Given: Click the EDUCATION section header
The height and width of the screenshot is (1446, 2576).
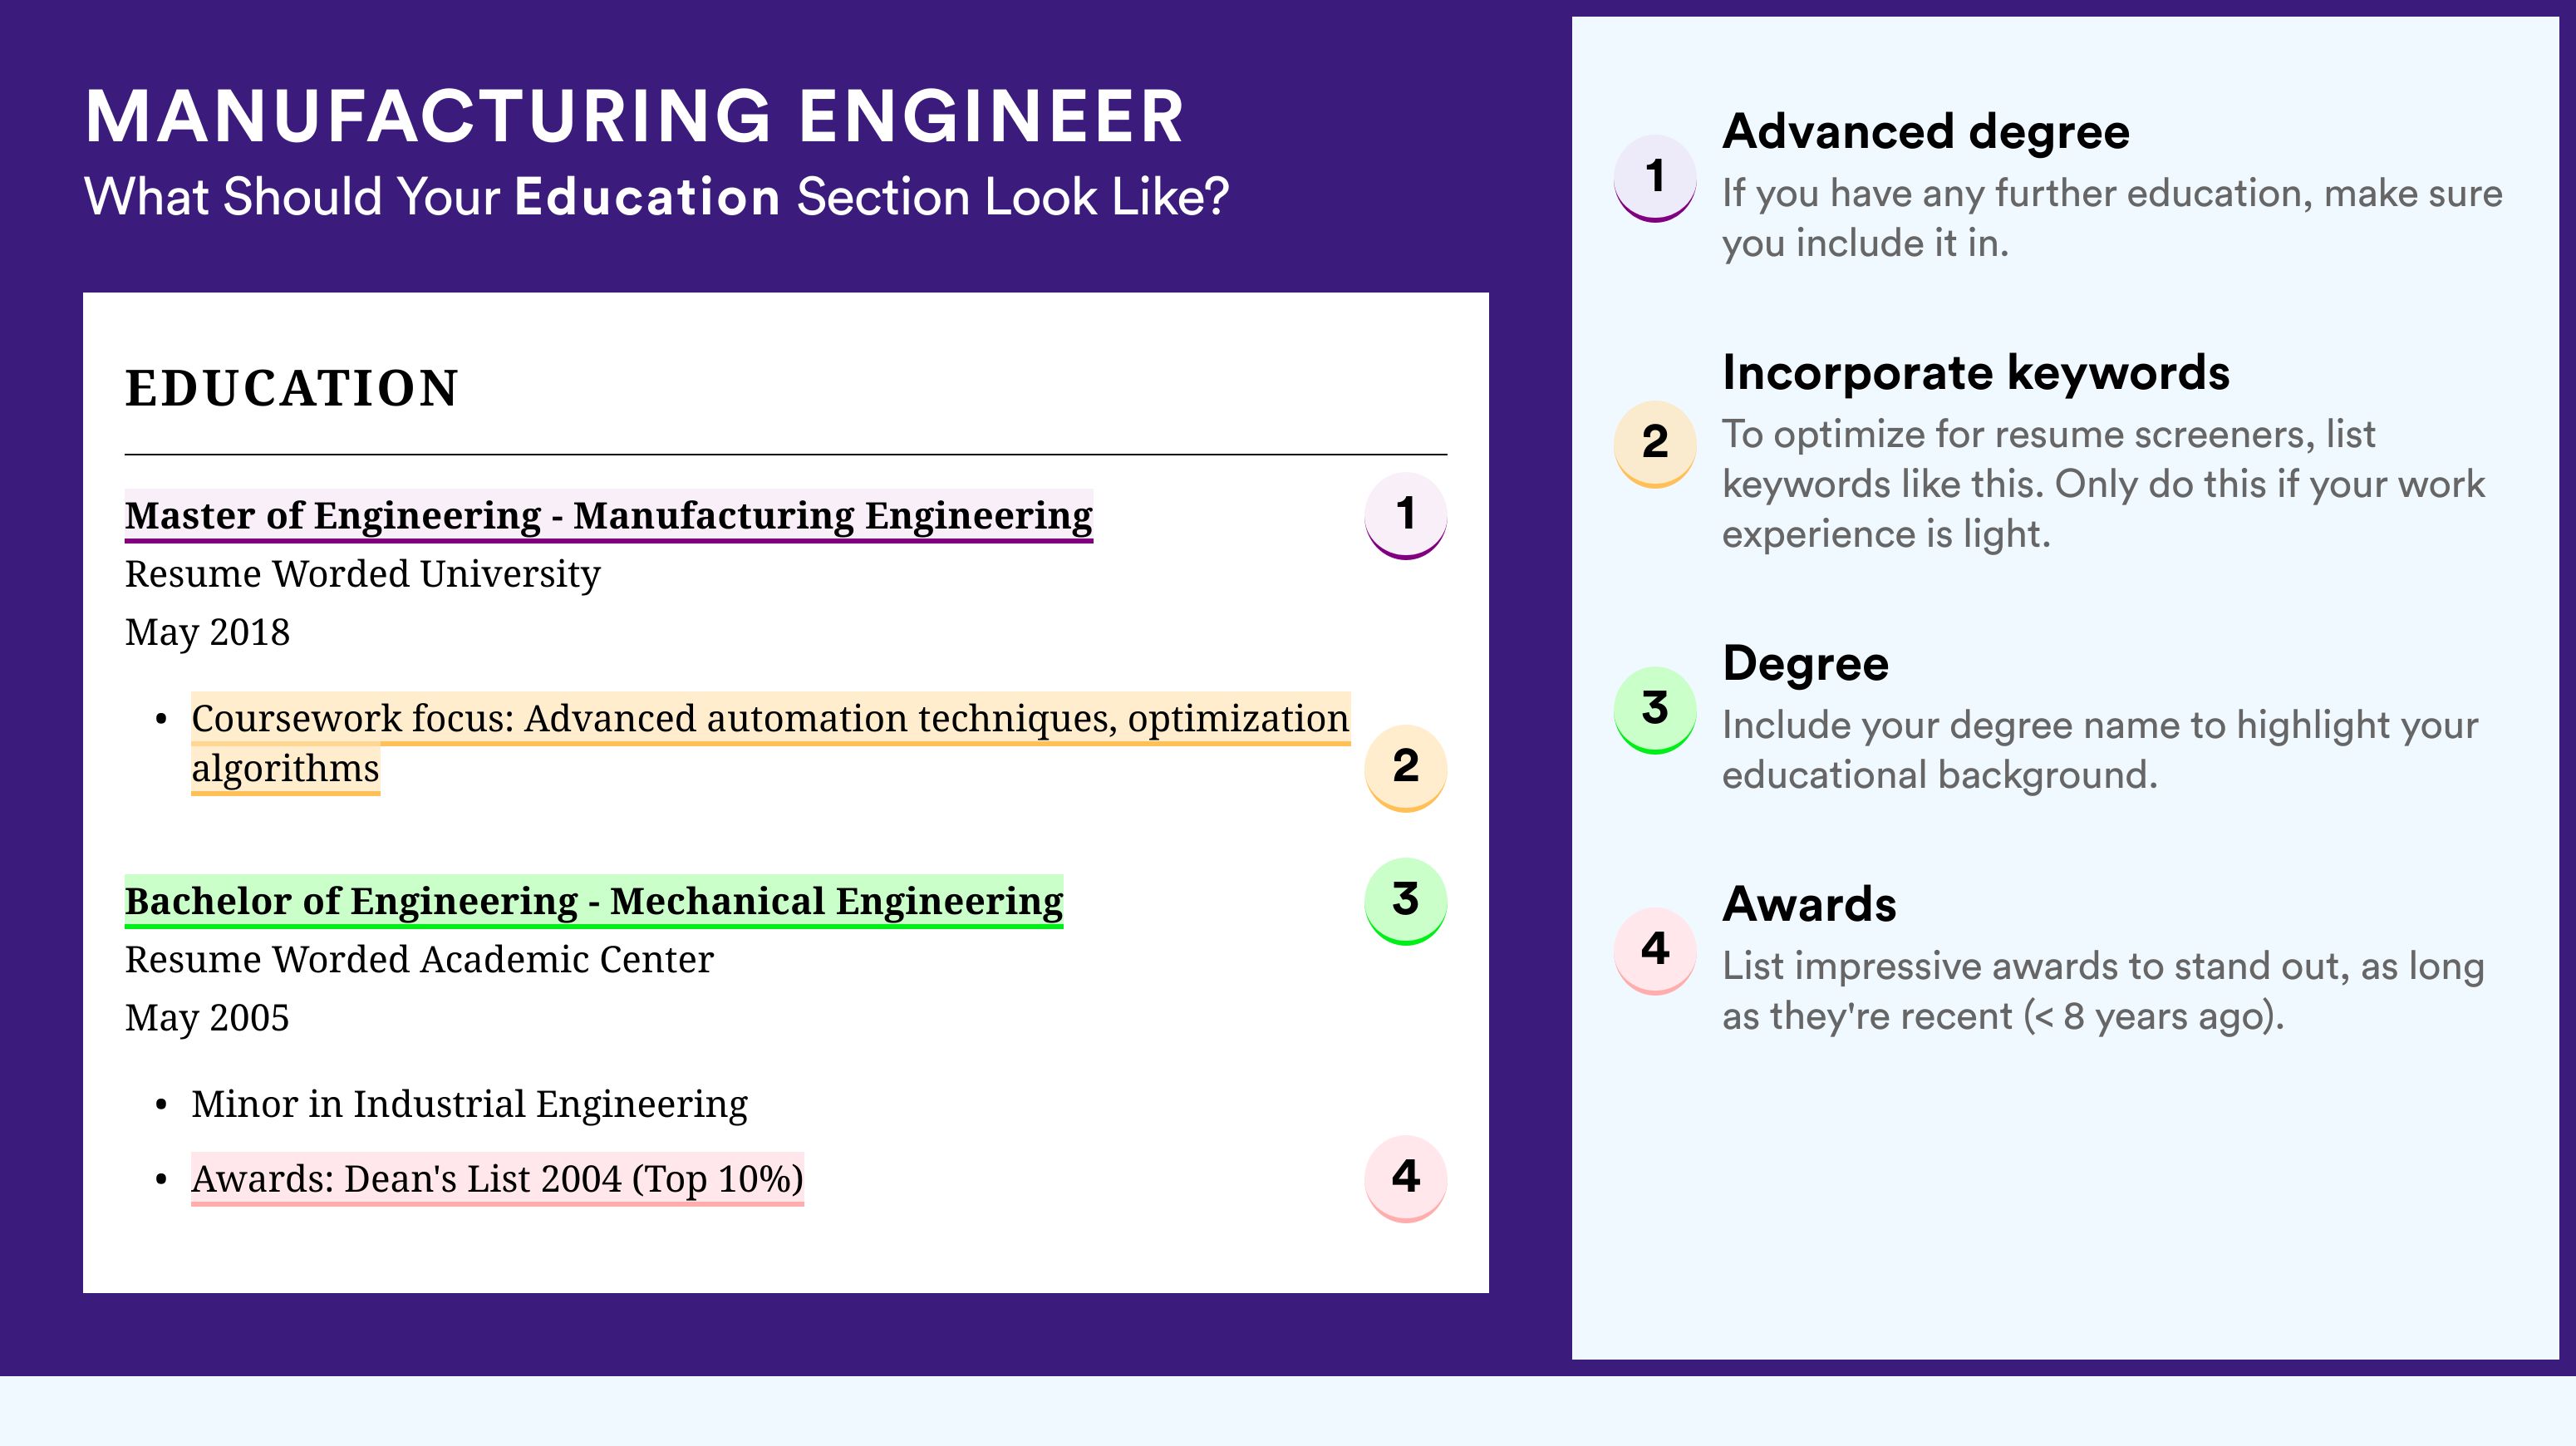Looking at the screenshot, I should pos(291,388).
